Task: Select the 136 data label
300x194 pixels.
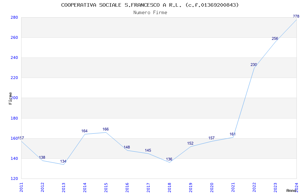Action: [x=169, y=159]
